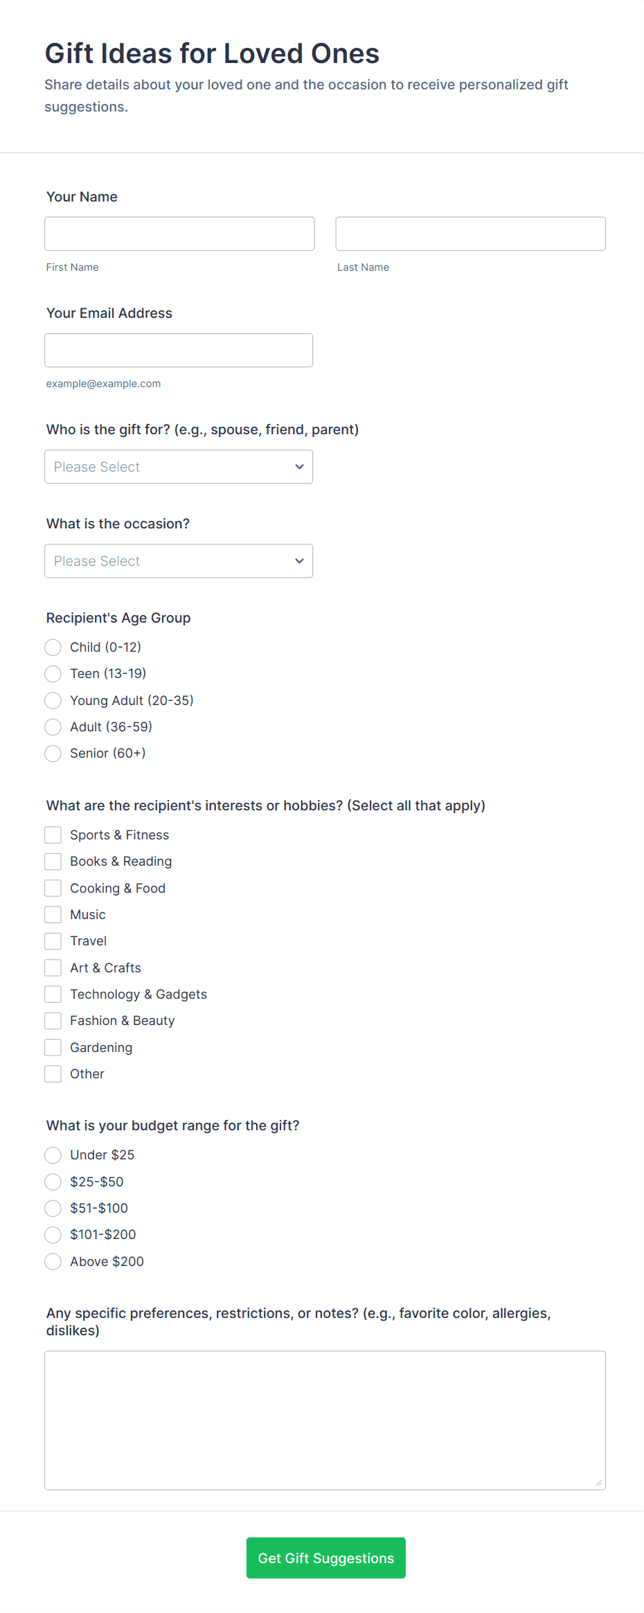The image size is (644, 1613).
Task: Click the First Name input field
Action: tap(179, 233)
